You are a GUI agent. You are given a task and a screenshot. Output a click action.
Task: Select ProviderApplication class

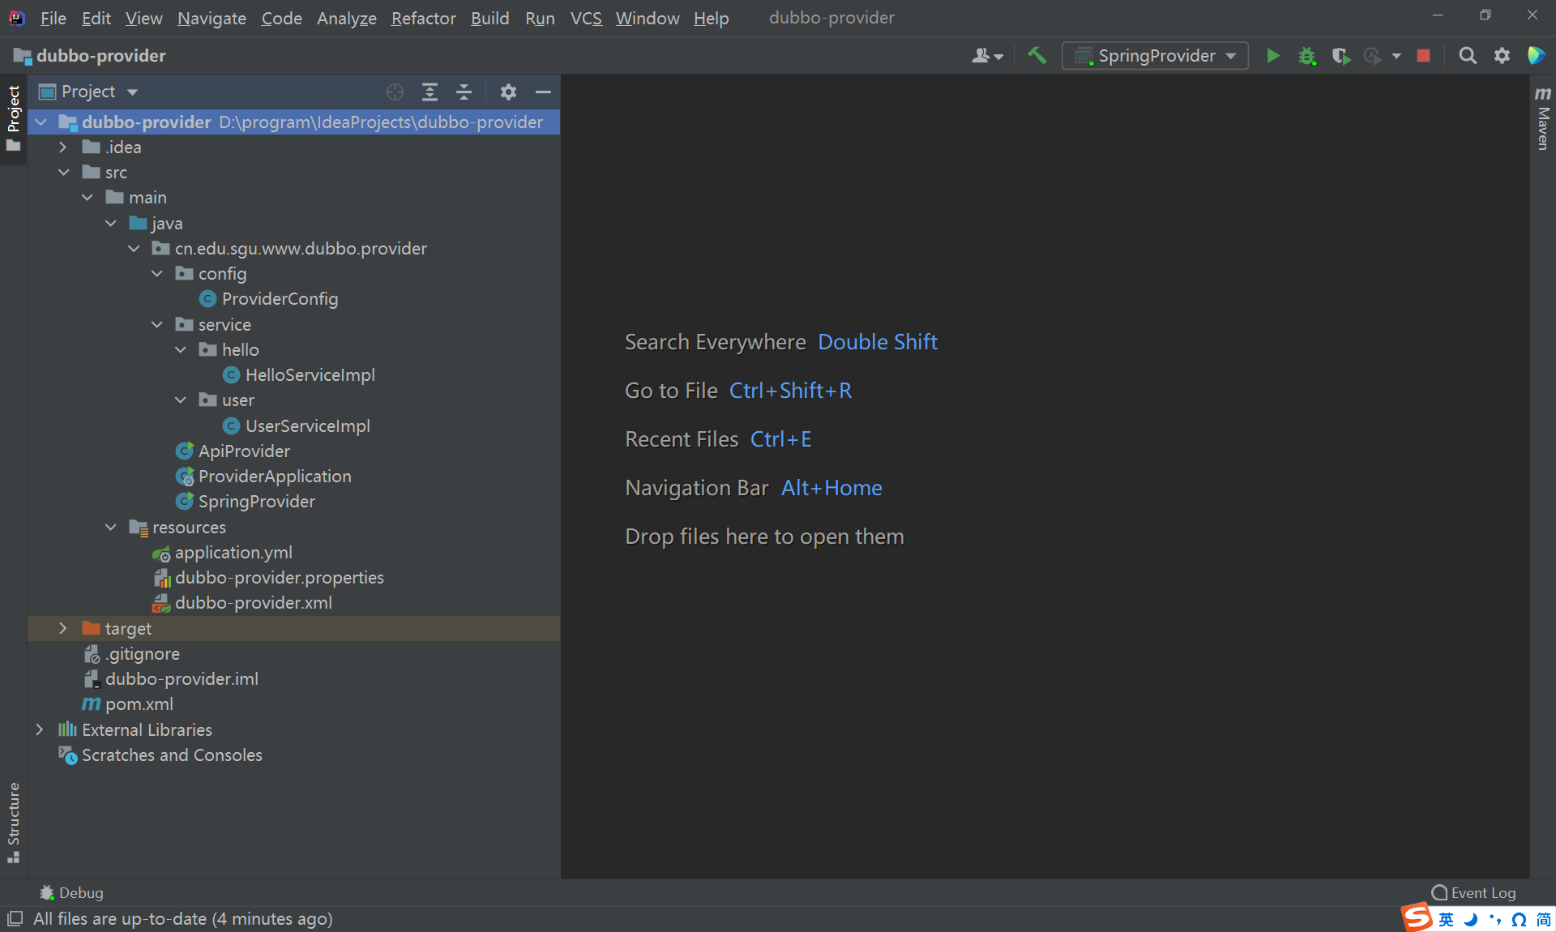(274, 477)
